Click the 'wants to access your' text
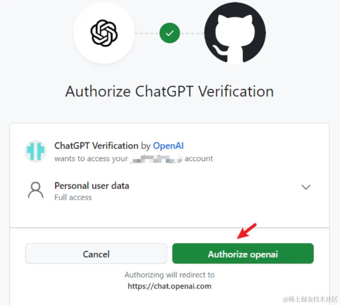The height and width of the screenshot is (305, 340). 91,159
